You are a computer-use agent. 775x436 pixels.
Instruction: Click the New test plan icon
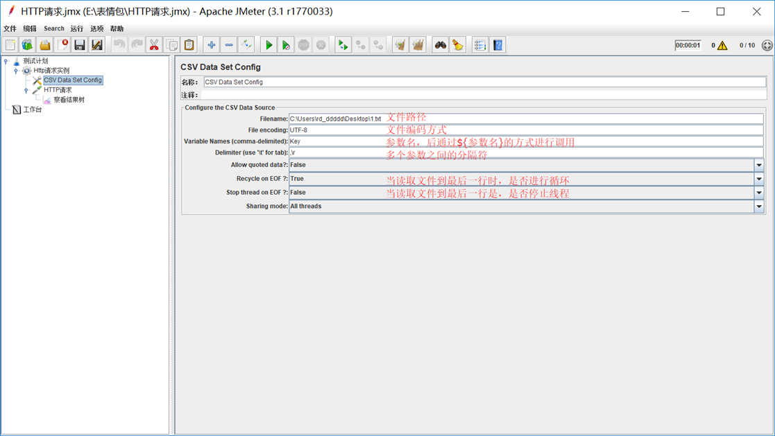tap(10, 45)
